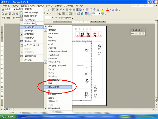The width and height of the screenshot is (158, 119).
Task: Click Create Text Box Link icon
Action: (x=133, y=34)
